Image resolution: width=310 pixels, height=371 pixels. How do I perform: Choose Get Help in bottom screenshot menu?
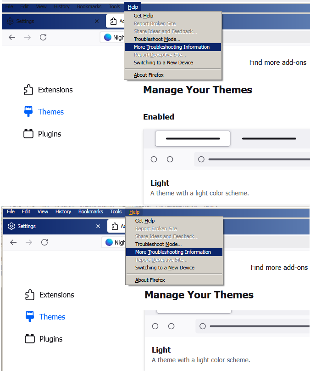pos(174,221)
